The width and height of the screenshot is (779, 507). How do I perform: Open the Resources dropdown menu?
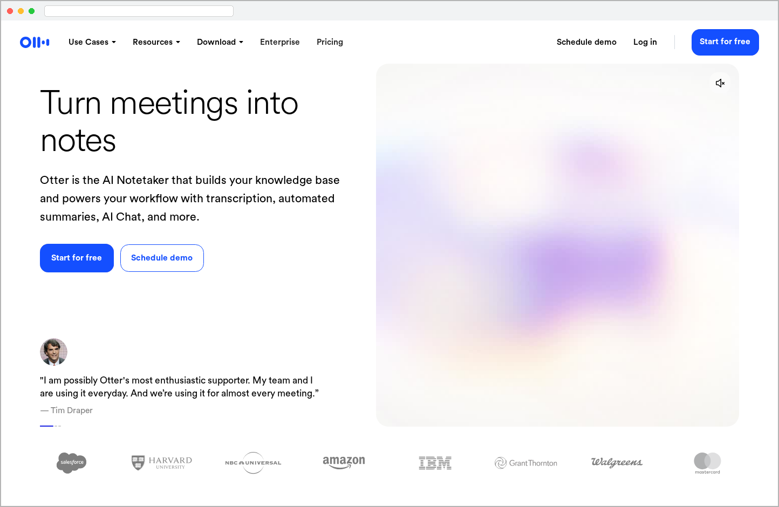click(156, 42)
